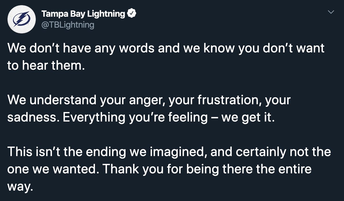Click the text "This isn't the ending"
The width and height of the screenshot is (344, 201).
click(x=67, y=152)
